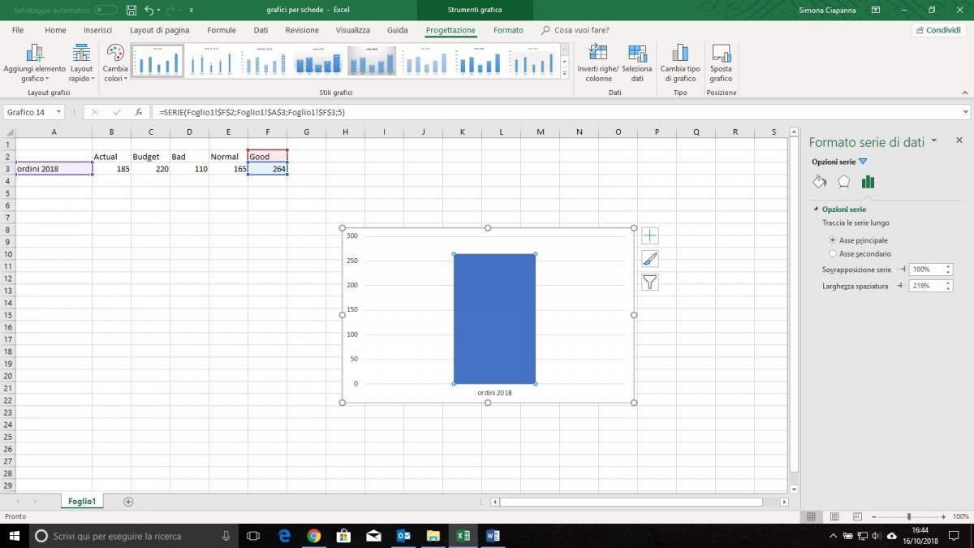The width and height of the screenshot is (974, 548).
Task: Open the Opzioni serie dropdown arrow
Action: pyautogui.click(x=863, y=162)
